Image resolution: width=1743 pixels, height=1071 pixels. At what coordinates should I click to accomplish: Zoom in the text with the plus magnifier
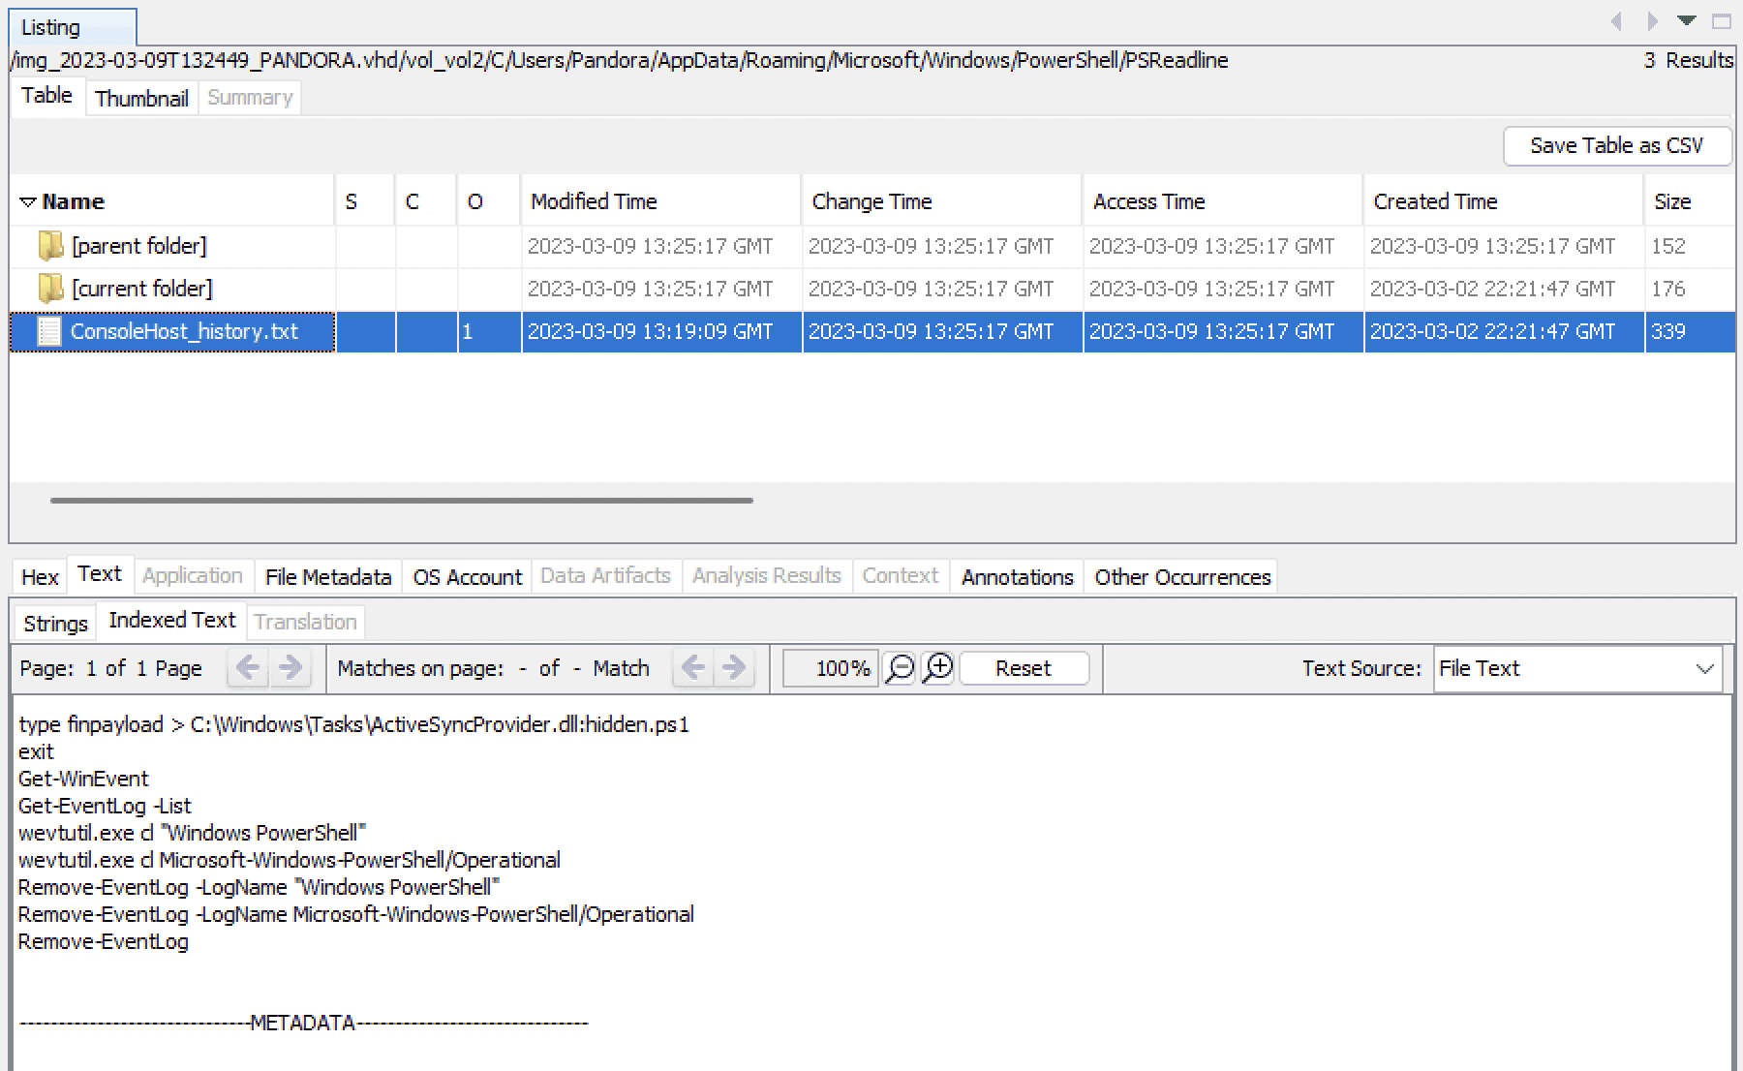(x=937, y=668)
